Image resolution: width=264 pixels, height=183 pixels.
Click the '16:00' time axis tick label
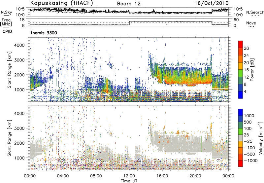click(162, 176)
